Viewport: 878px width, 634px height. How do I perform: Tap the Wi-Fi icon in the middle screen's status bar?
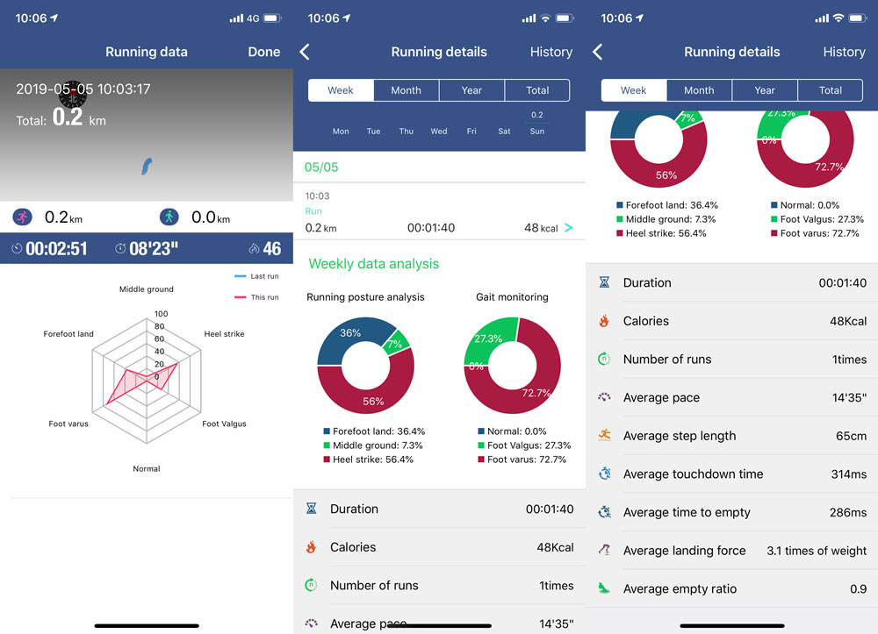pyautogui.click(x=545, y=18)
